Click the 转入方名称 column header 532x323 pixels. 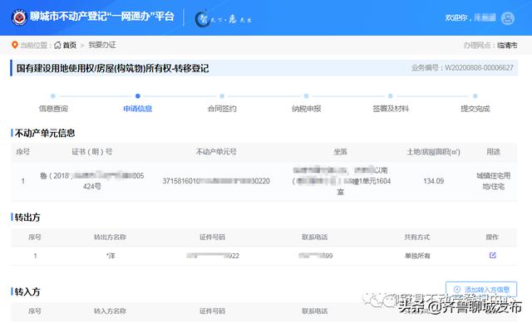point(110,311)
